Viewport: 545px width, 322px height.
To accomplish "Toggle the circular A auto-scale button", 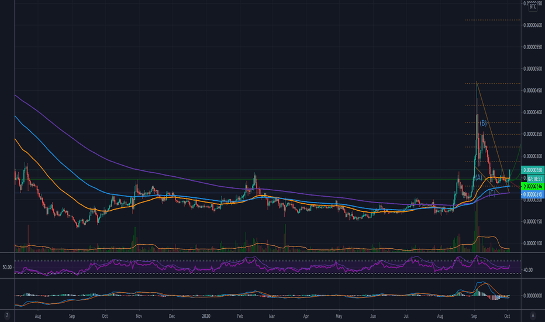I will [533, 316].
